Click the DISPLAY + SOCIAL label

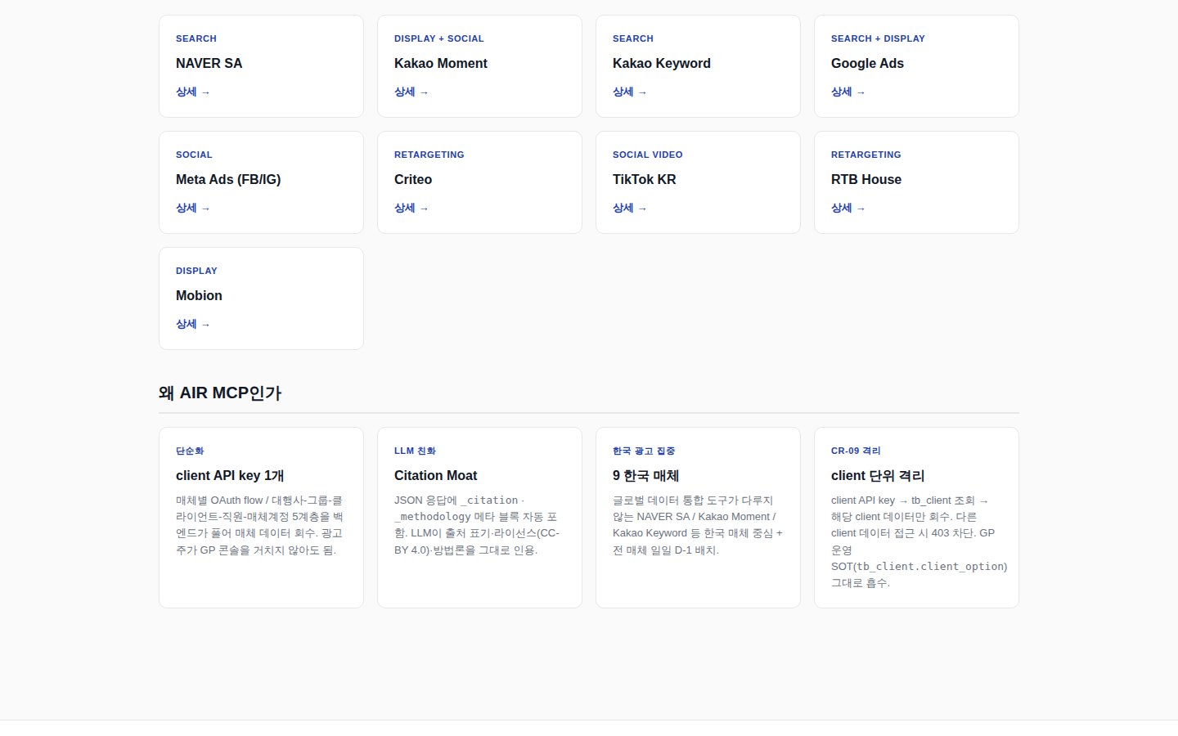[x=439, y=38]
